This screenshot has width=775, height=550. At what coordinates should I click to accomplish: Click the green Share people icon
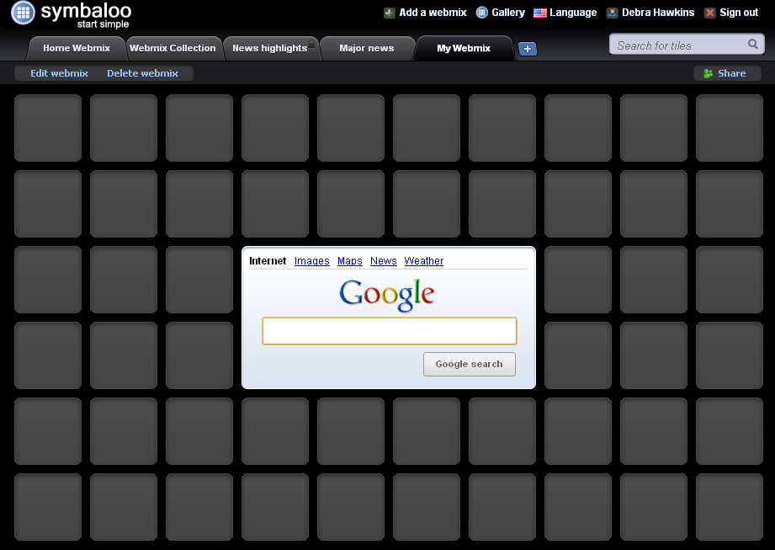(x=708, y=73)
